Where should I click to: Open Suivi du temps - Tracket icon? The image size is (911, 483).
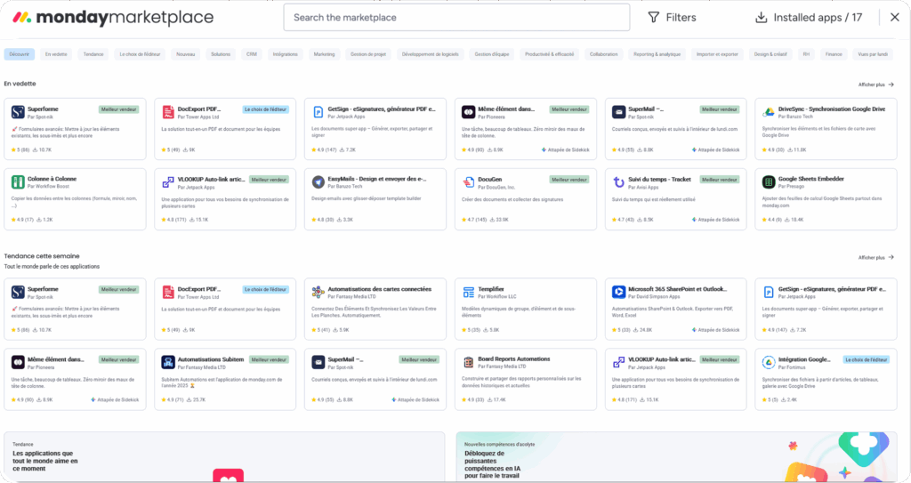coord(619,182)
